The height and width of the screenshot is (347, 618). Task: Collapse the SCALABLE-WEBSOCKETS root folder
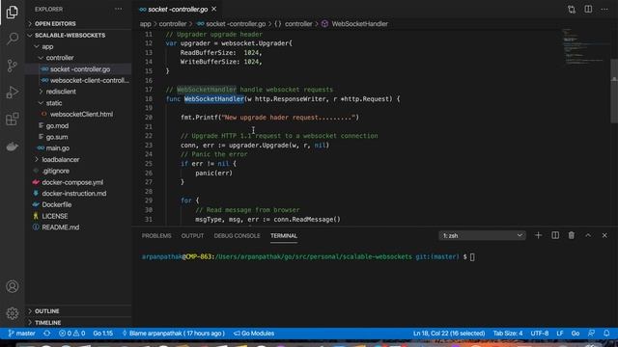point(78,35)
